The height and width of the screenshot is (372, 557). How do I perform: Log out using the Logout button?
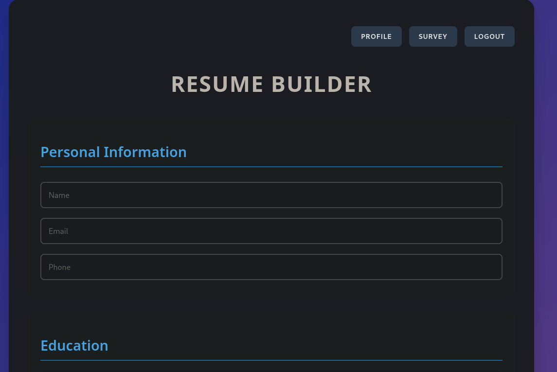489,36
